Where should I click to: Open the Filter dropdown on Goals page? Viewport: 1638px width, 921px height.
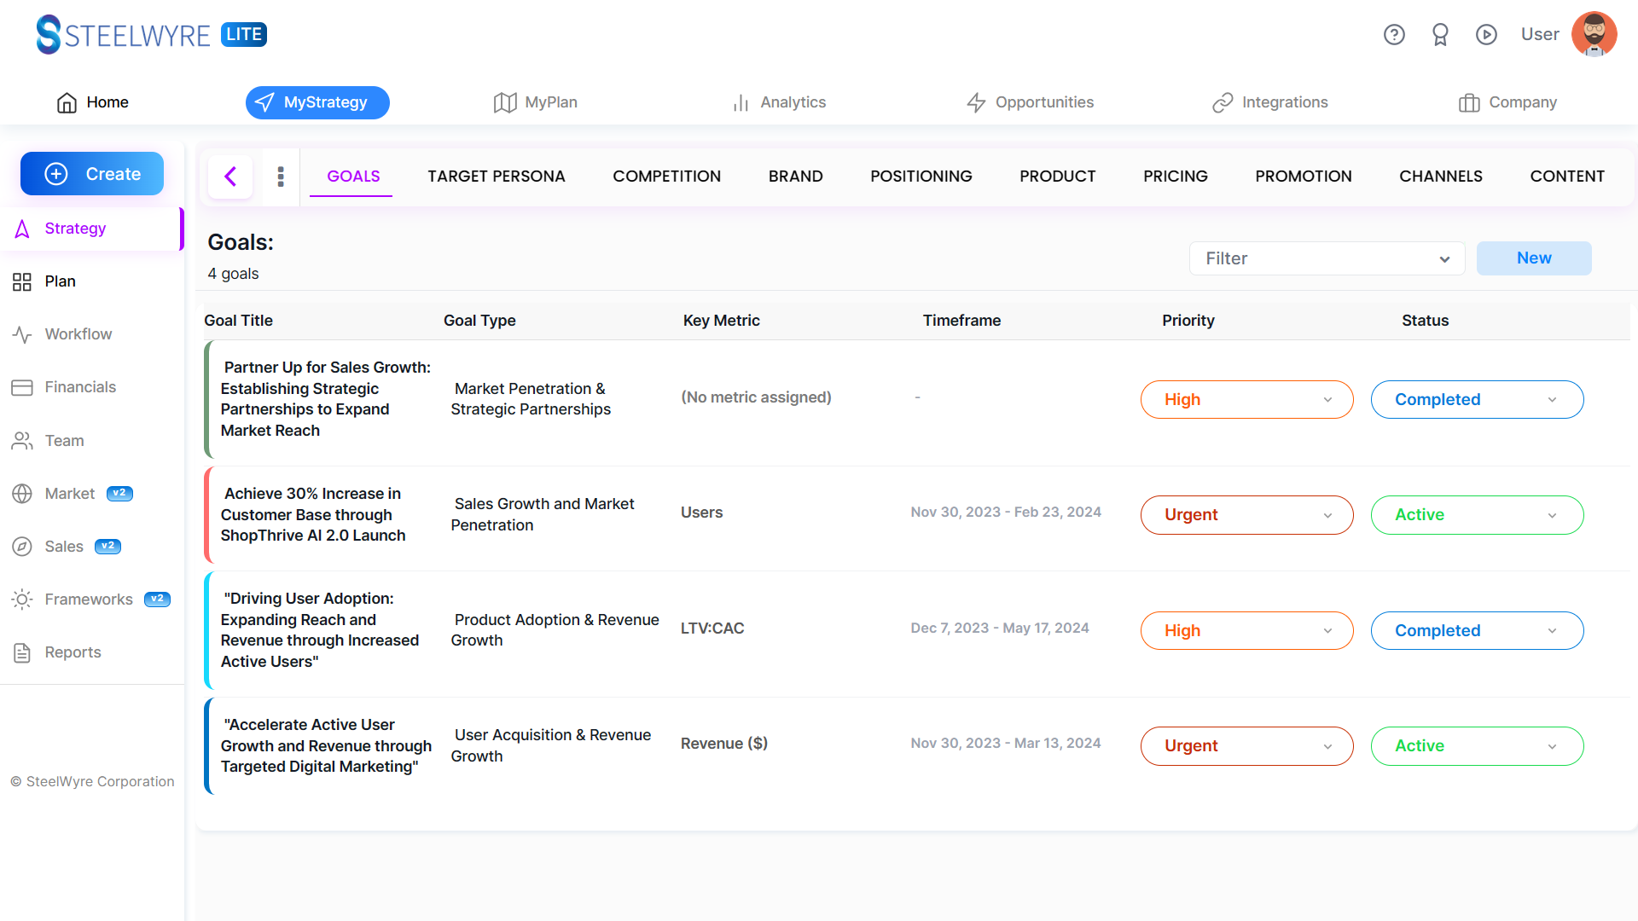(1327, 258)
